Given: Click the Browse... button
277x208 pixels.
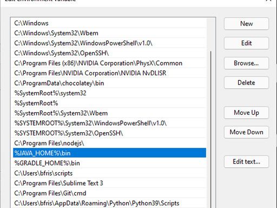Looking at the screenshot, I should pyautogui.click(x=246, y=63).
